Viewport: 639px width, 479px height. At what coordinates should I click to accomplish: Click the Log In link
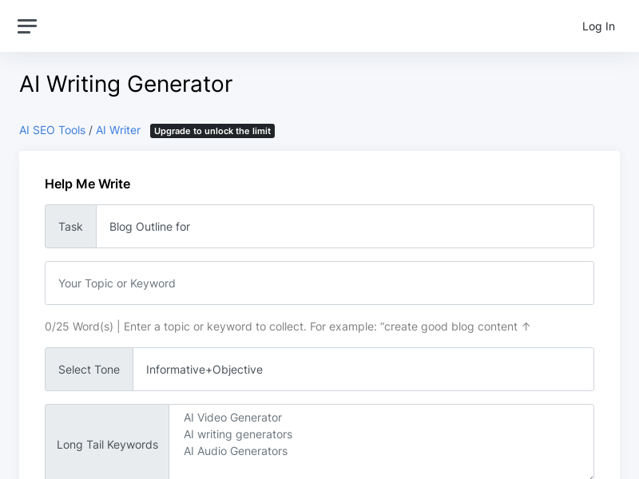pyautogui.click(x=598, y=26)
